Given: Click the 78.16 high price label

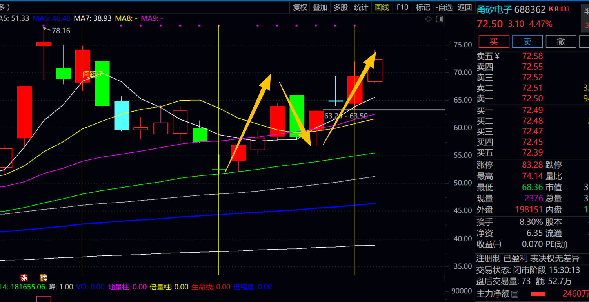Looking at the screenshot, I should pyautogui.click(x=60, y=31).
